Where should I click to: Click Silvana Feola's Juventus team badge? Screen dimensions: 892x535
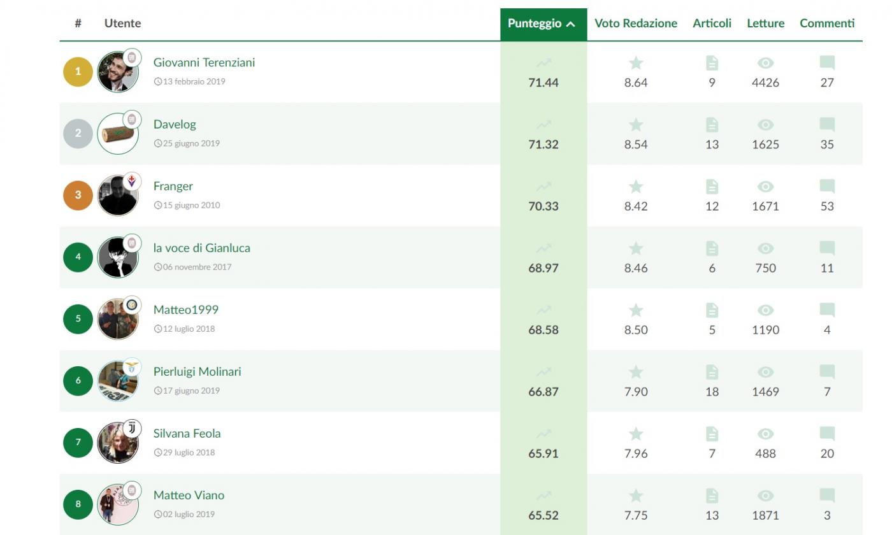[x=132, y=428]
